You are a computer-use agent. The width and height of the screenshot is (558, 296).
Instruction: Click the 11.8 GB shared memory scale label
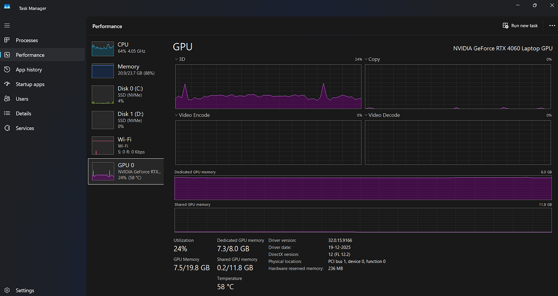(546, 204)
